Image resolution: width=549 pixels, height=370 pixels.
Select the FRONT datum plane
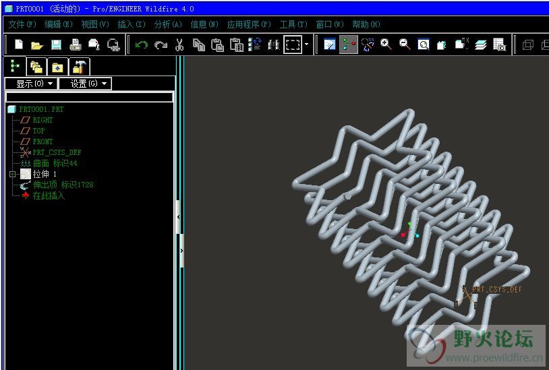pyautogui.click(x=42, y=142)
